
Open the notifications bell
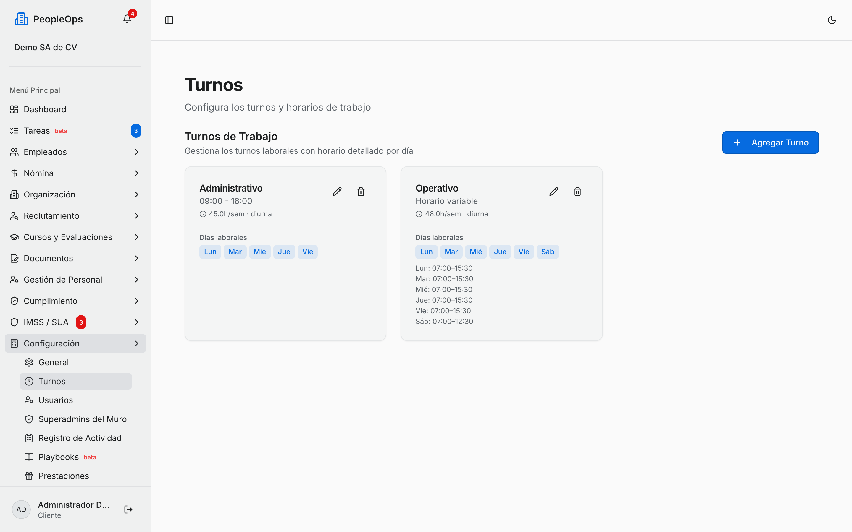click(x=127, y=19)
